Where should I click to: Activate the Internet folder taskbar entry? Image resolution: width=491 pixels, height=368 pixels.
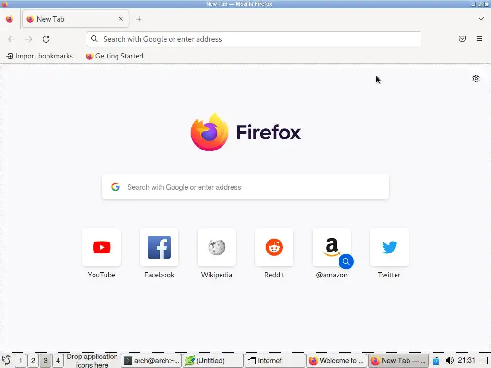[x=275, y=361]
